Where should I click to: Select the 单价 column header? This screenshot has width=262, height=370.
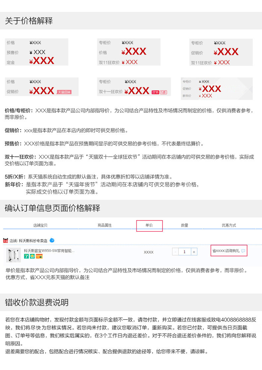tap(149, 225)
